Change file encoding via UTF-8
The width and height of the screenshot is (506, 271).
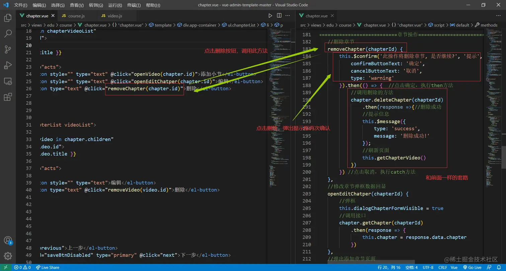[428, 267]
